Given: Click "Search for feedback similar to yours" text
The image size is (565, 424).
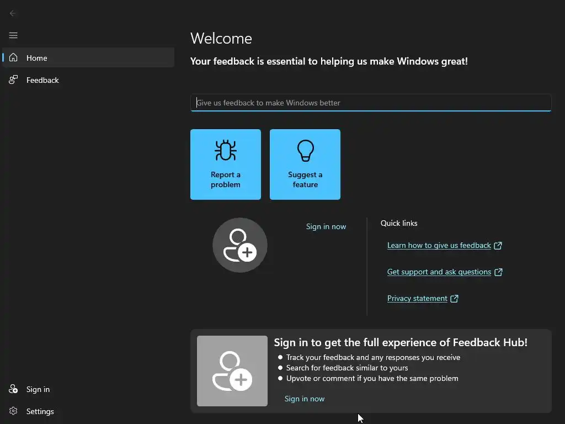Looking at the screenshot, I should point(347,368).
